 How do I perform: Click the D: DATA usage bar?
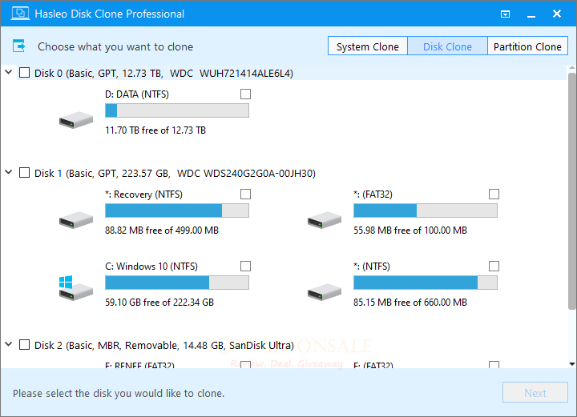[177, 110]
